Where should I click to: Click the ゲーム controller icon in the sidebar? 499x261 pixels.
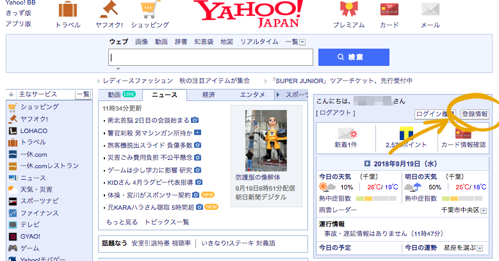coord(12,248)
